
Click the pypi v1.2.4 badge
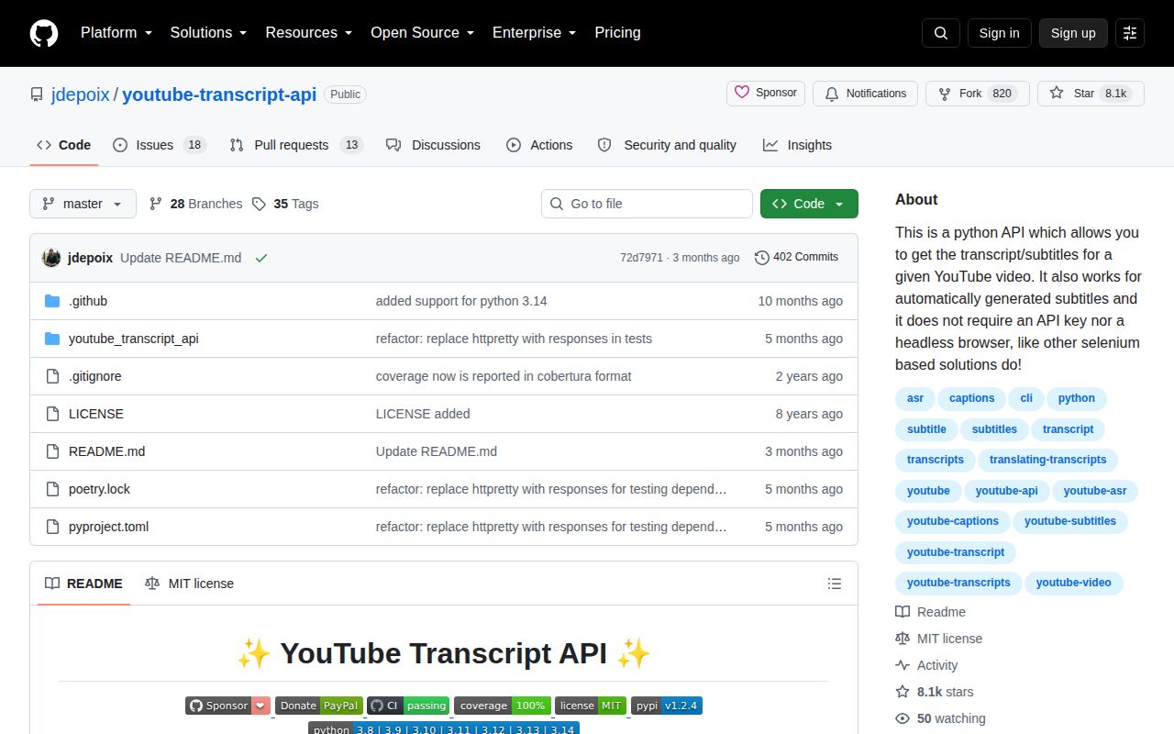(x=667, y=706)
